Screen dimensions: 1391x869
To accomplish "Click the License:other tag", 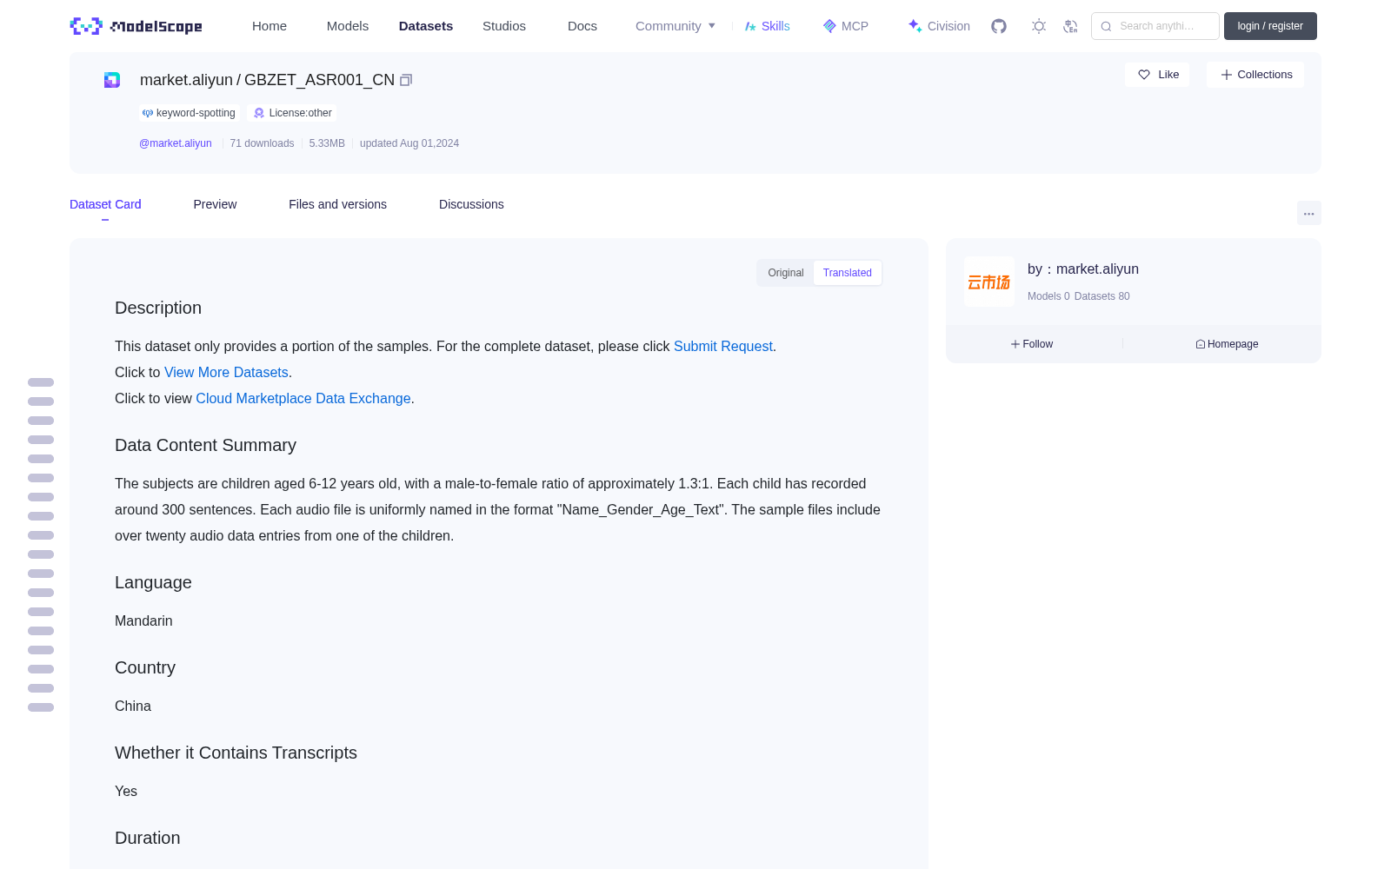I will 293,113.
